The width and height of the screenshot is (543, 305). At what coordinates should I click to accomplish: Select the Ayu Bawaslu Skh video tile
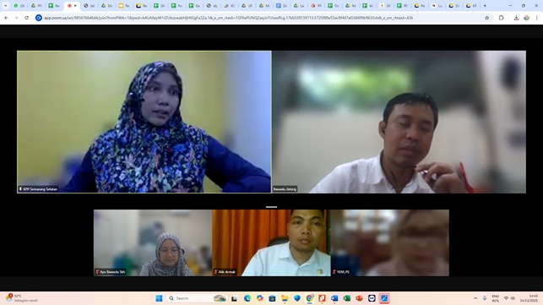tap(153, 242)
